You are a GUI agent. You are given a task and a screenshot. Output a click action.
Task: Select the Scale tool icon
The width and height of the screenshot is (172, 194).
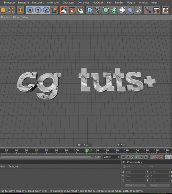3,10
